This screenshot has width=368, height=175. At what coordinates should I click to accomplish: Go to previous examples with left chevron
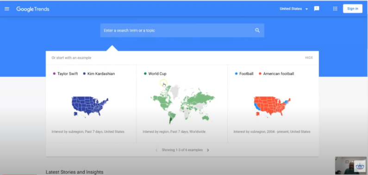point(156,150)
